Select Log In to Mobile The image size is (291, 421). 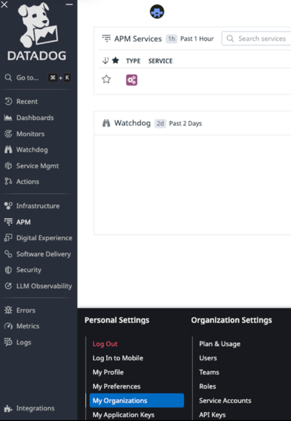pyautogui.click(x=118, y=358)
